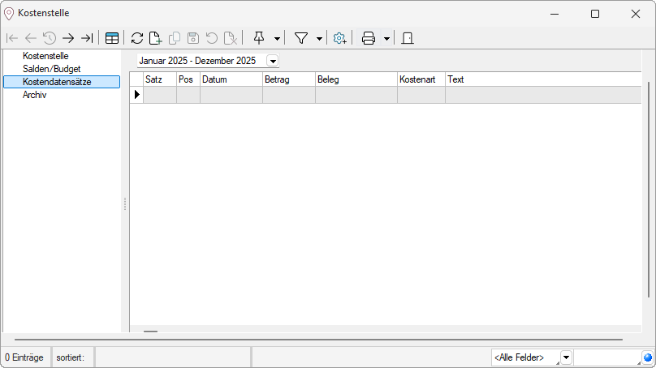Image resolution: width=656 pixels, height=368 pixels.
Task: Create a new record with the new document icon
Action: tap(155, 38)
